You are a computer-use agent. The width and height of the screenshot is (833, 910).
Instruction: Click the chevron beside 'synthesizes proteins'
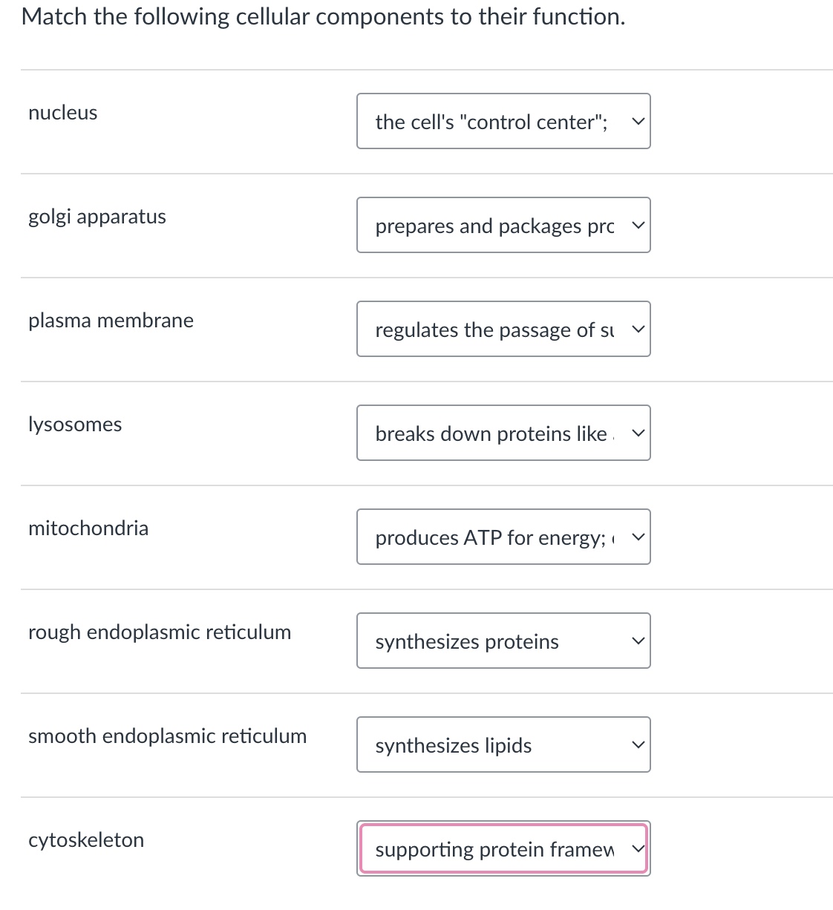637,641
